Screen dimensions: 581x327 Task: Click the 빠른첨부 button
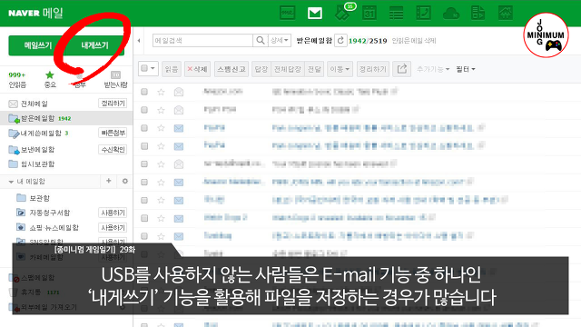tap(113, 133)
